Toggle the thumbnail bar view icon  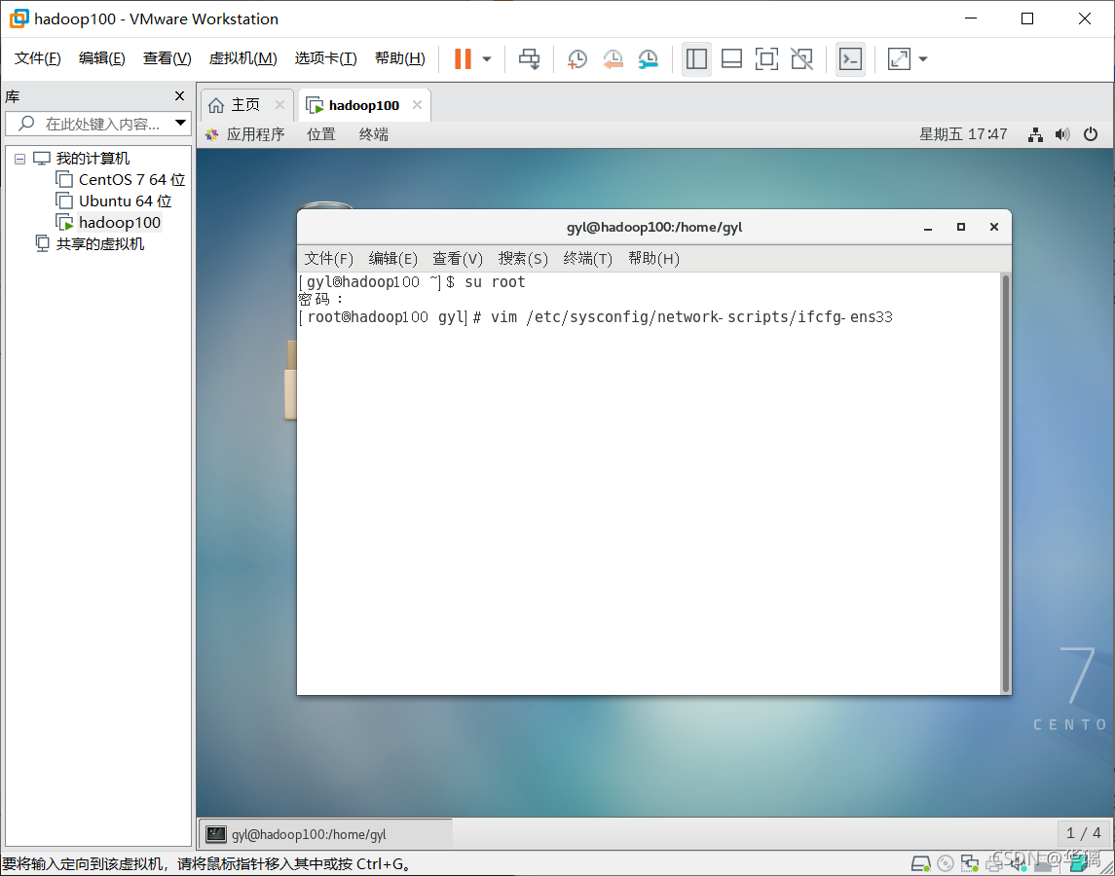tap(731, 59)
